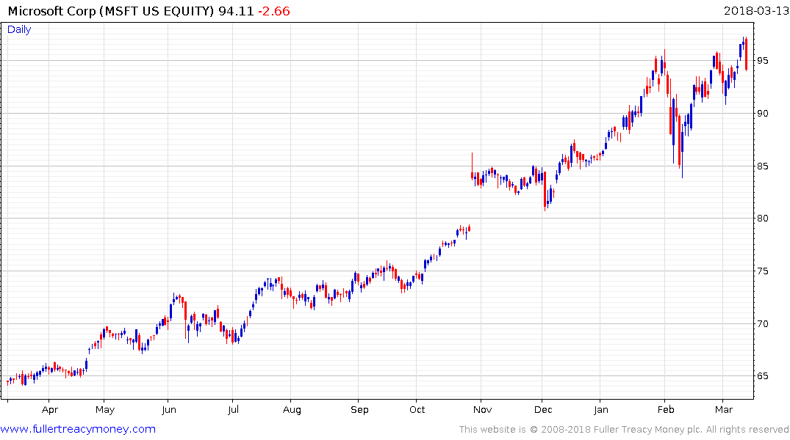Open the www.fullertreacymoney.com link

[78, 429]
